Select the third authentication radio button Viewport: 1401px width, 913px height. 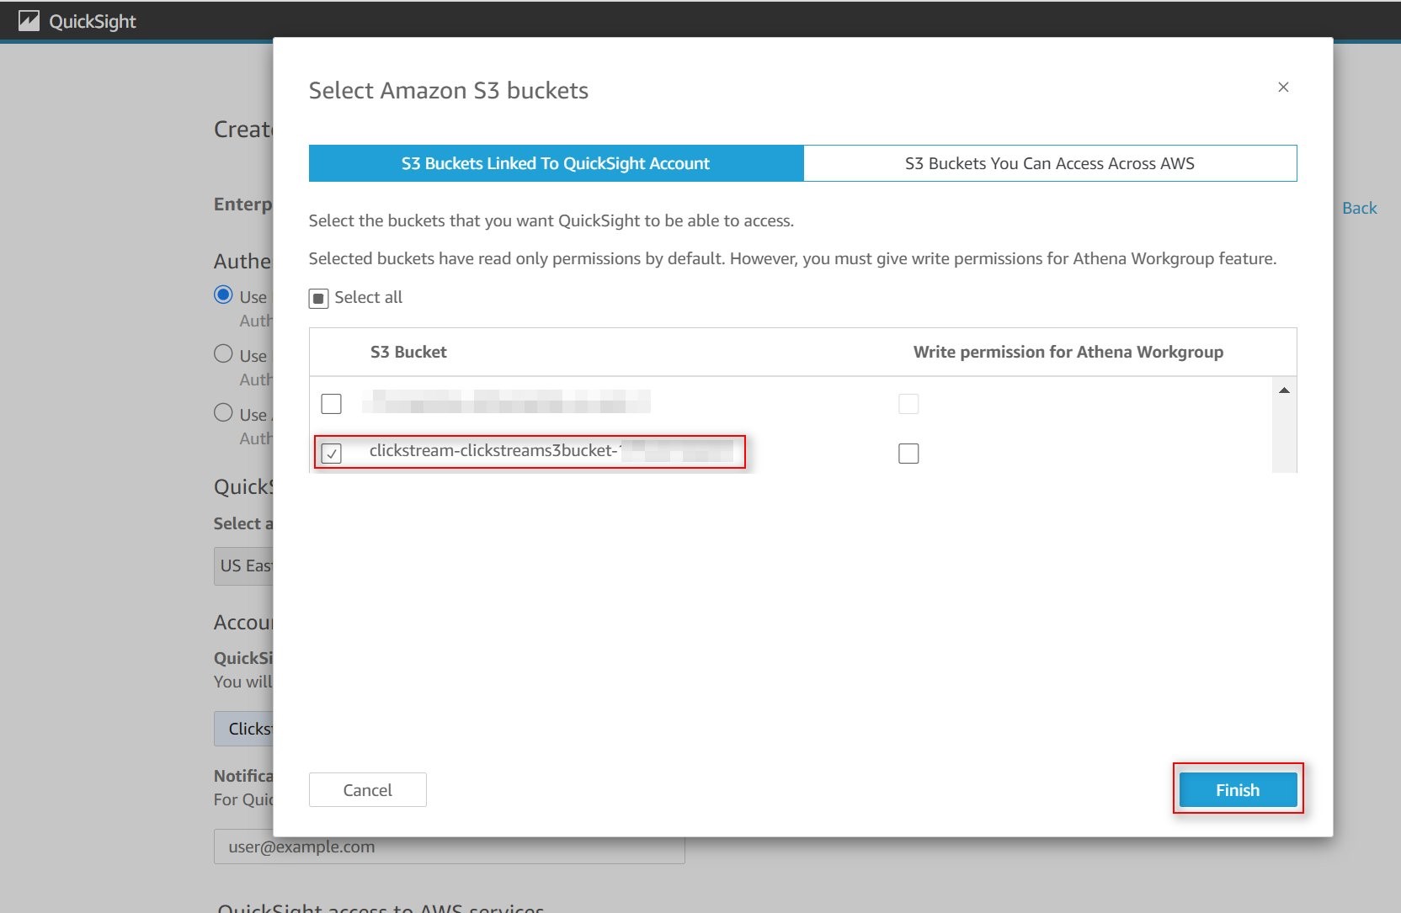click(223, 412)
